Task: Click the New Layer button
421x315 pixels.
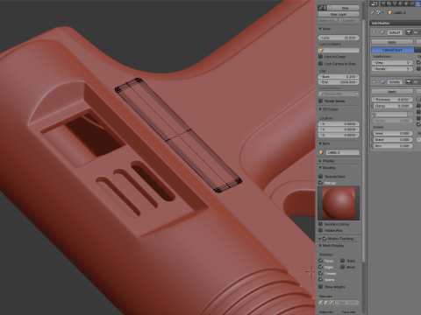Action: pyautogui.click(x=339, y=14)
